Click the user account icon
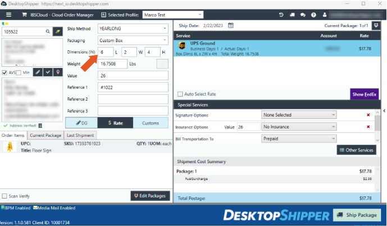The image size is (387, 226). 325,15
